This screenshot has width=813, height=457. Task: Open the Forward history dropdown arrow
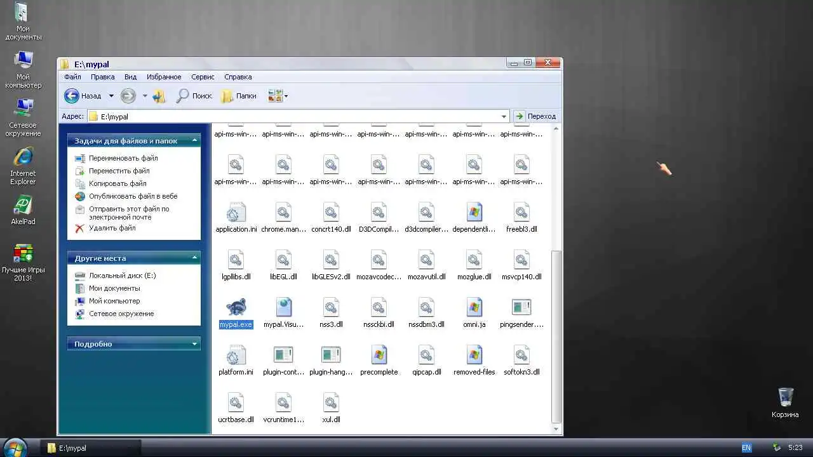click(x=145, y=96)
